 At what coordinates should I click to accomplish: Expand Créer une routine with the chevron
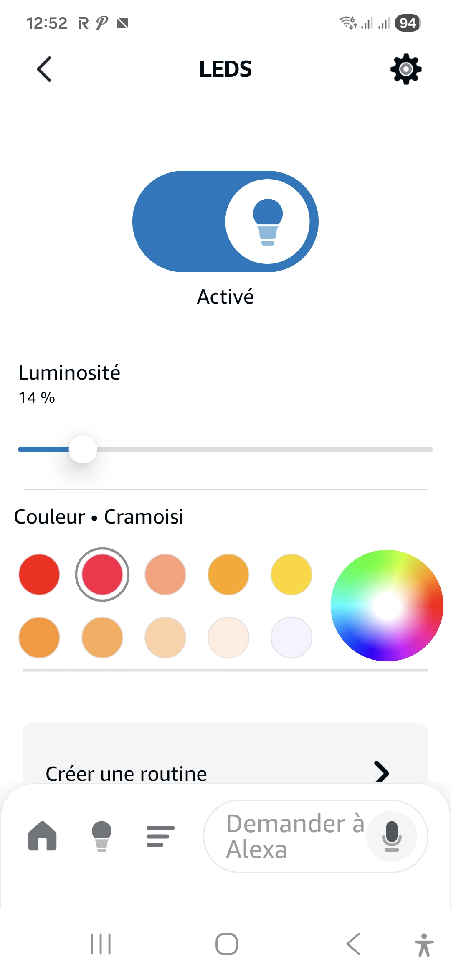pos(383,772)
